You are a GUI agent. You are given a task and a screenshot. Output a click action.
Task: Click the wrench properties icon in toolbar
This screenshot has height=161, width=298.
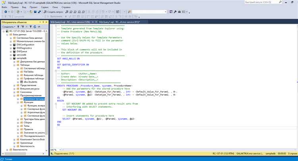pyautogui.click(x=175, y=12)
